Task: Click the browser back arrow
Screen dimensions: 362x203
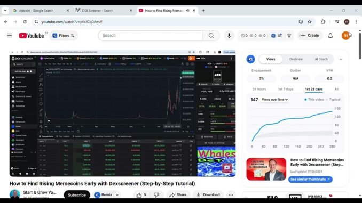Action: click(x=6, y=22)
